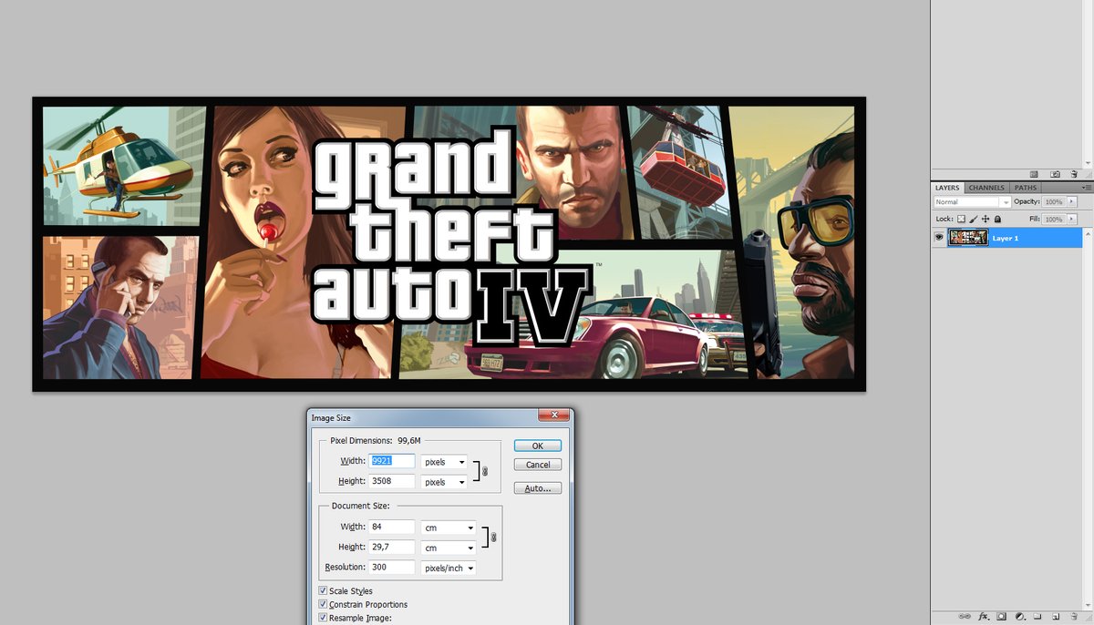The image size is (1094, 625).
Task: Cancel the Image Size dialog
Action: pos(538,465)
